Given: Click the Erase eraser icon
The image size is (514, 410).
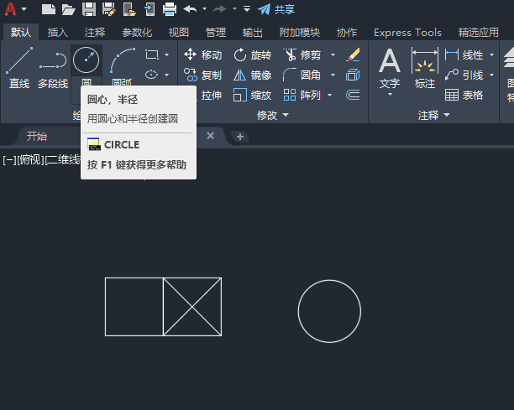Looking at the screenshot, I should [353, 54].
